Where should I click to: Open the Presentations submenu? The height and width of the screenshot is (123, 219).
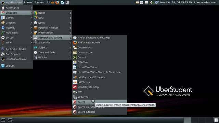point(52,33)
